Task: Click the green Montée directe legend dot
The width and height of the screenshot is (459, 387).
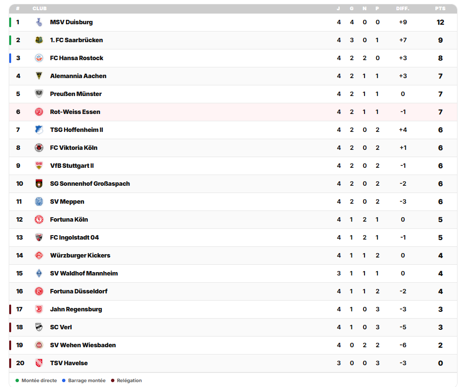Action: (x=17, y=381)
